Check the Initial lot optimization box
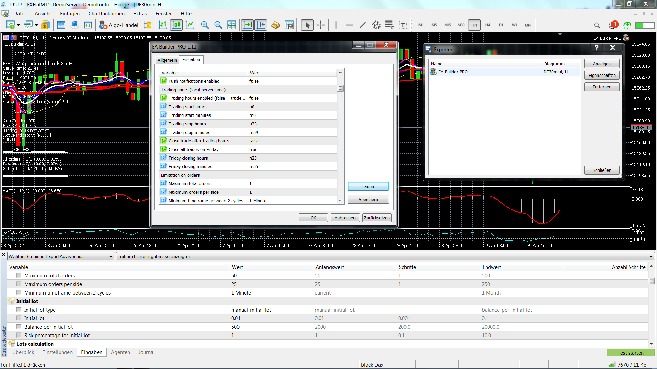657x369 pixels. (x=19, y=318)
